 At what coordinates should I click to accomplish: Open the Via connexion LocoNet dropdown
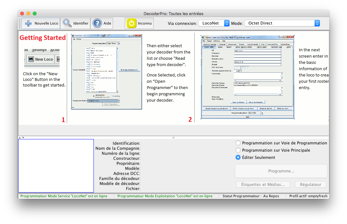click(x=214, y=23)
